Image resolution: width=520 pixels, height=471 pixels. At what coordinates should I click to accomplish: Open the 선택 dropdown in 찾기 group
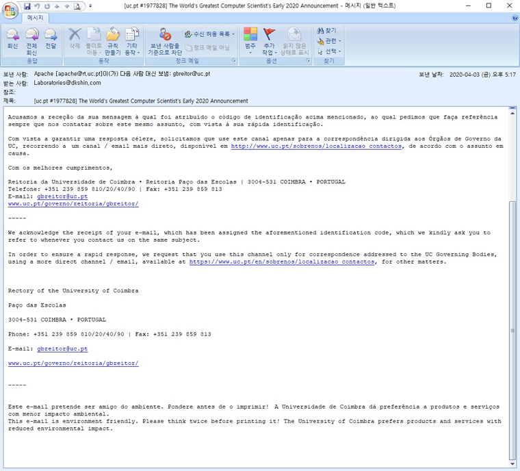point(330,51)
